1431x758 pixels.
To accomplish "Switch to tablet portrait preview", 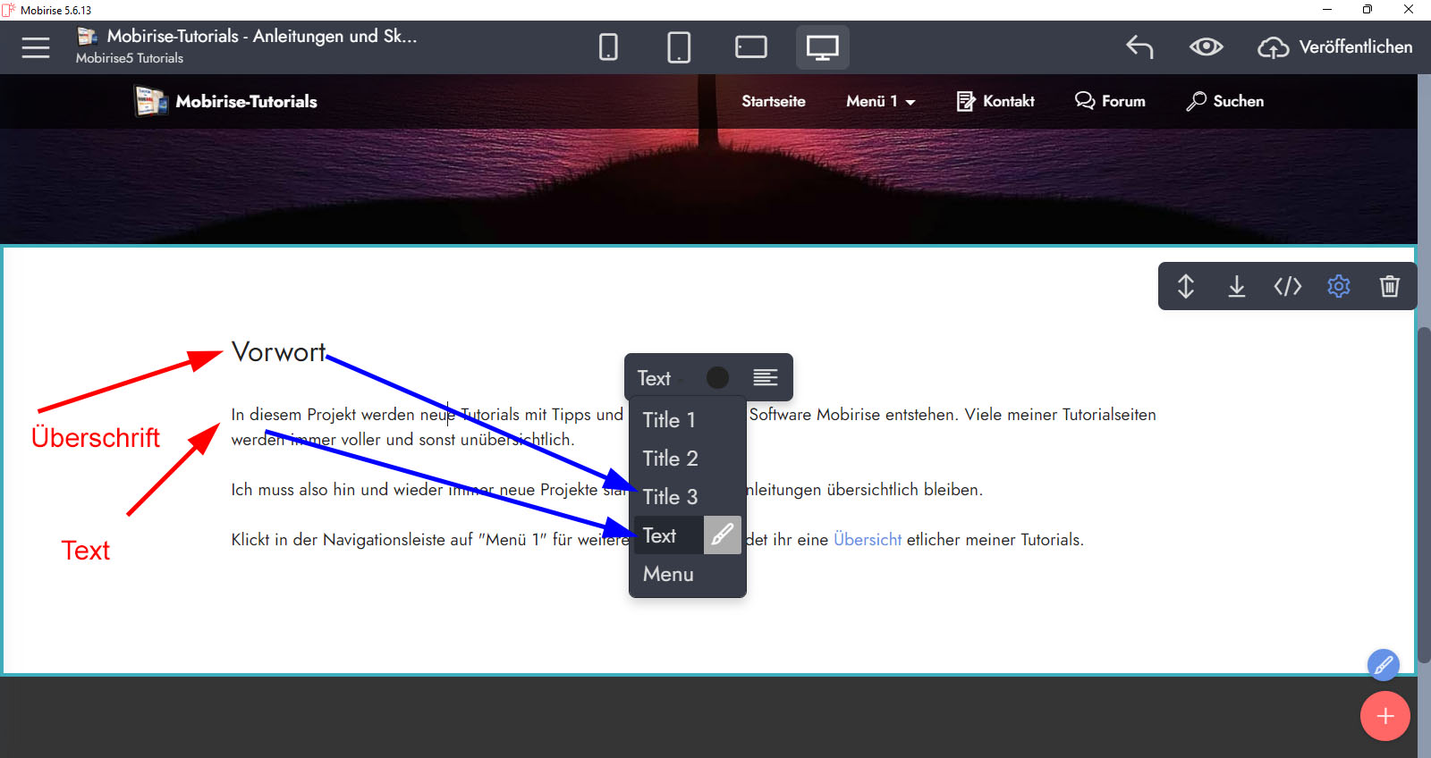I will click(679, 46).
